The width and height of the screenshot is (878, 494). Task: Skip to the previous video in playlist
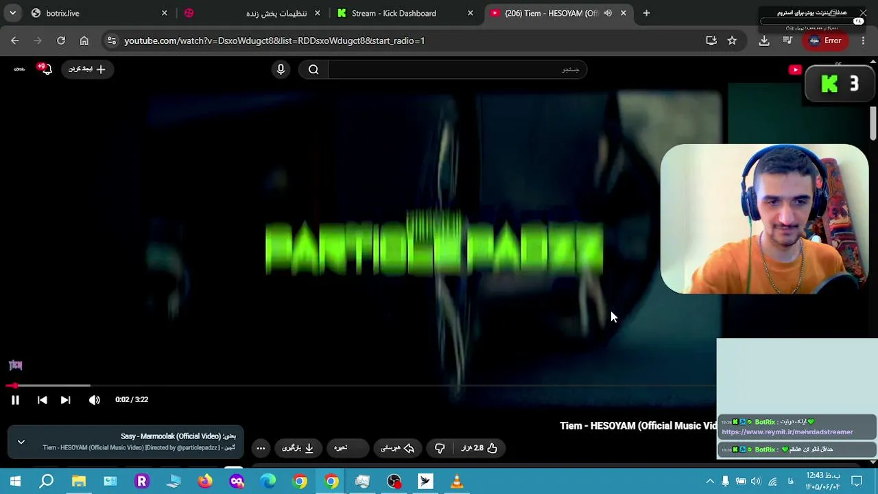pyautogui.click(x=42, y=400)
